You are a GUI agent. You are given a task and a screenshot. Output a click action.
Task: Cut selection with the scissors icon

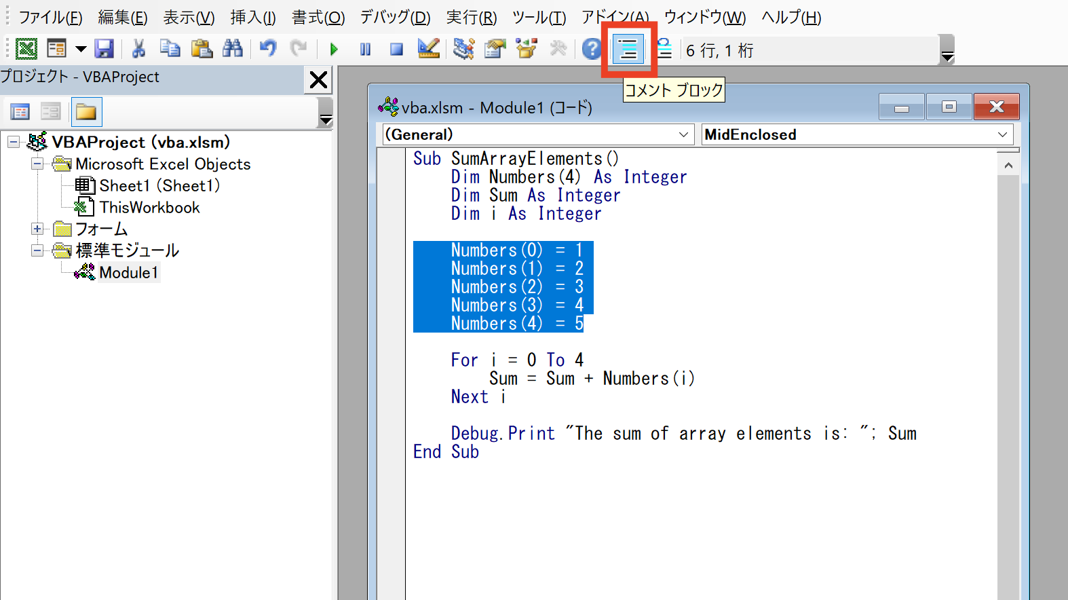click(138, 49)
